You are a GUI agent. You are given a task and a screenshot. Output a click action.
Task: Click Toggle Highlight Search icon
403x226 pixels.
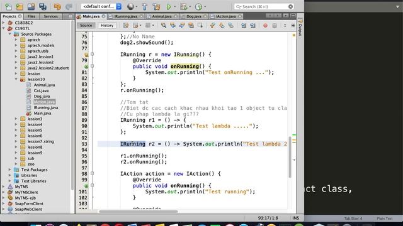point(191,25)
